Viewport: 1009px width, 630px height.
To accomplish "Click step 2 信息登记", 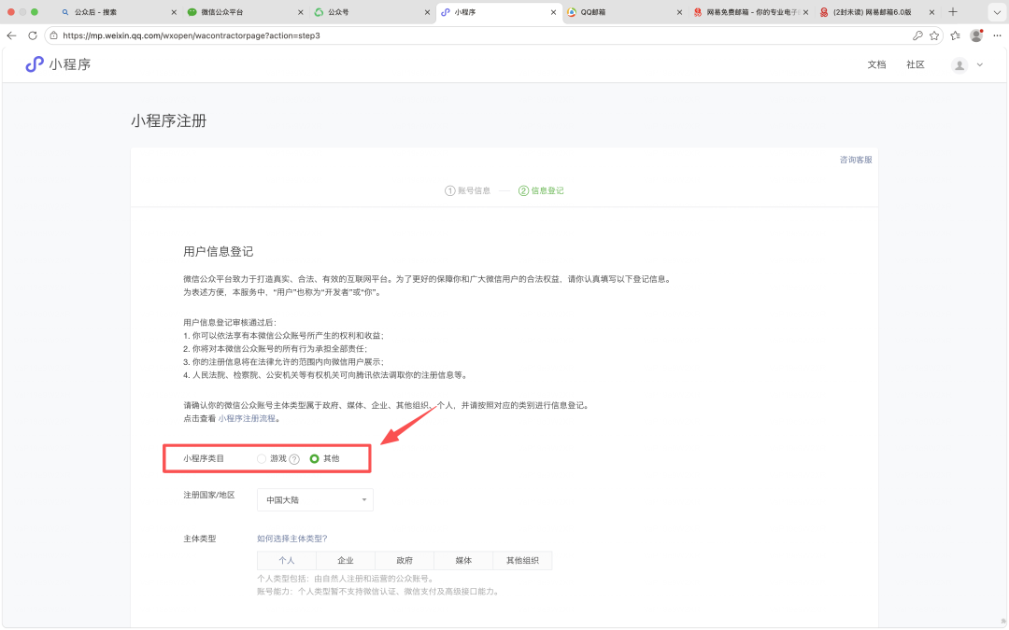I will (x=541, y=191).
